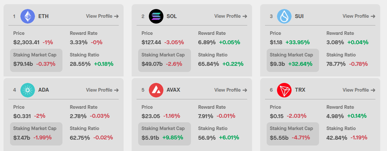Select TRX Staking Market Cap box
This screenshot has width=387, height=151.
[293, 134]
